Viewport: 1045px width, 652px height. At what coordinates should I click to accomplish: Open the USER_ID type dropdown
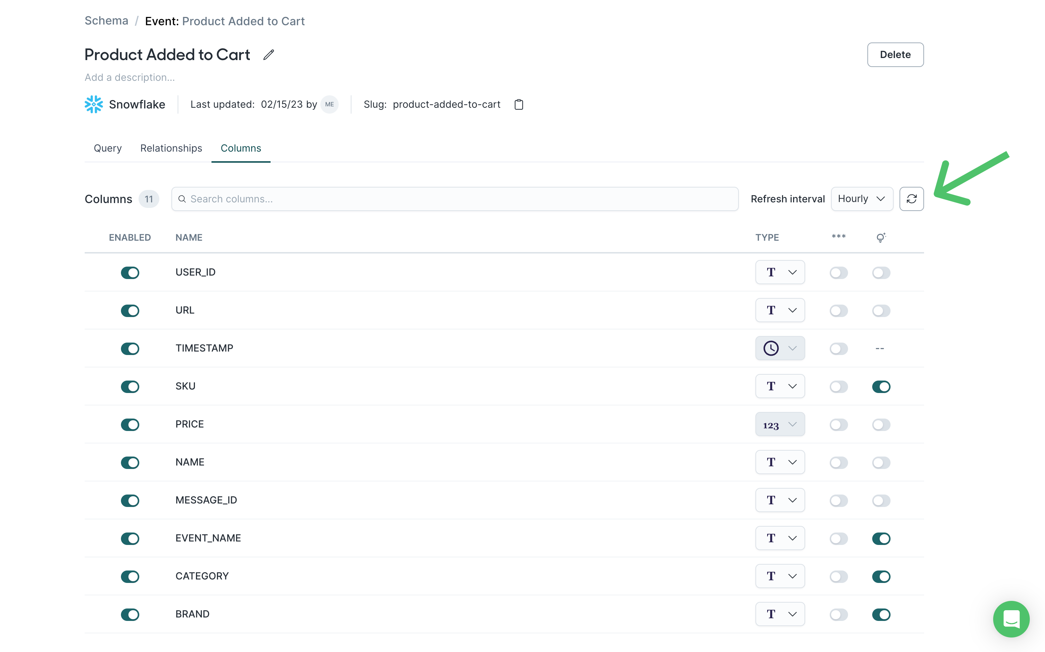(x=780, y=272)
